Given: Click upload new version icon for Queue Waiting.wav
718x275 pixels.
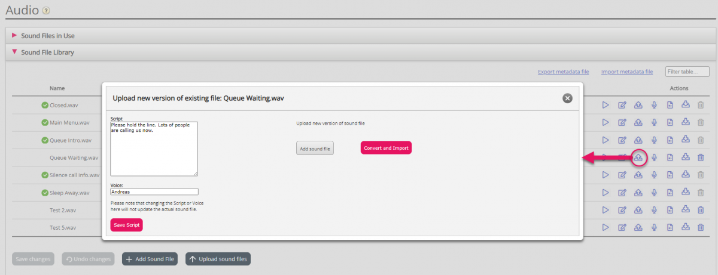Looking at the screenshot, I should (638, 157).
